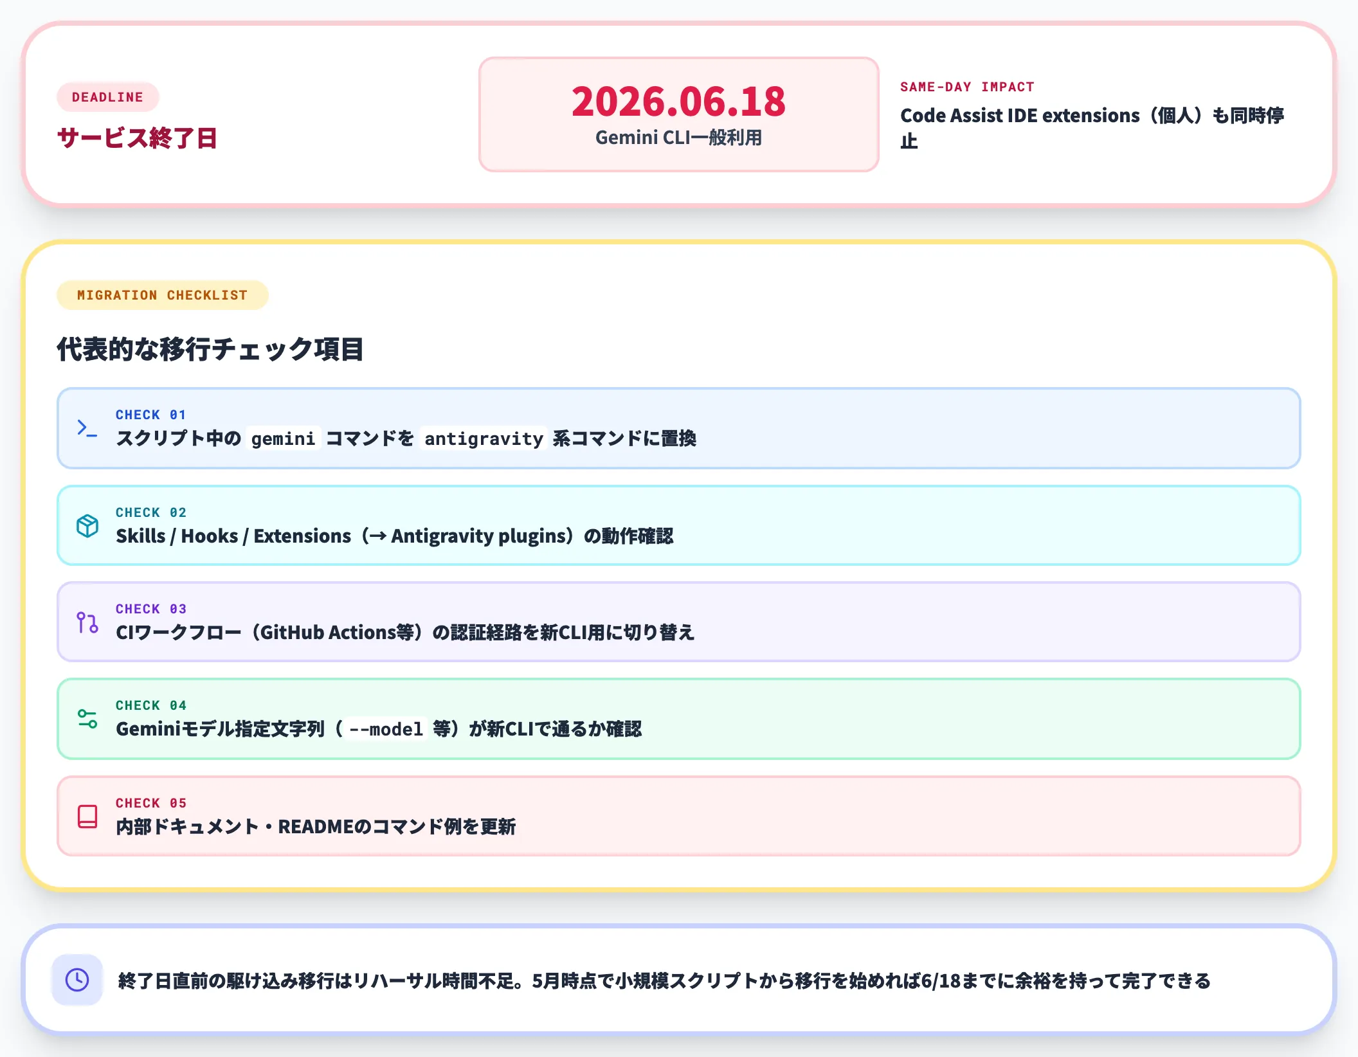Click the 終了日直前の駆け込み移行 note text
Screen dimensions: 1358x1057
(664, 981)
